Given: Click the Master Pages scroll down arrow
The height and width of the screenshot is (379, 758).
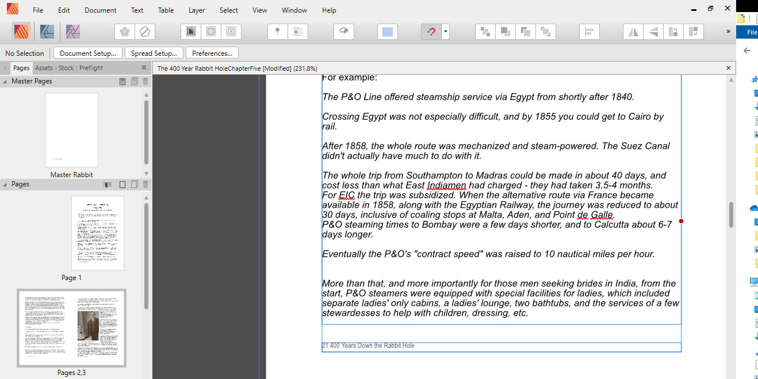Looking at the screenshot, I should click(146, 173).
